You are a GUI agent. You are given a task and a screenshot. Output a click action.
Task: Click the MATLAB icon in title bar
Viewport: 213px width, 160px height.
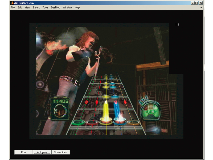[12, 3]
